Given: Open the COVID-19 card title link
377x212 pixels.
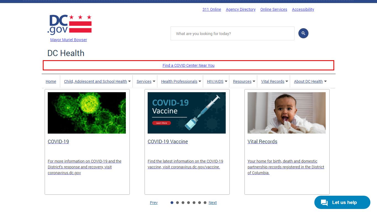Looking at the screenshot, I should click(58, 142).
